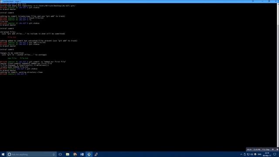Click the network icon in system tray
Screen dimensions: 279x157
(x=248, y=154)
